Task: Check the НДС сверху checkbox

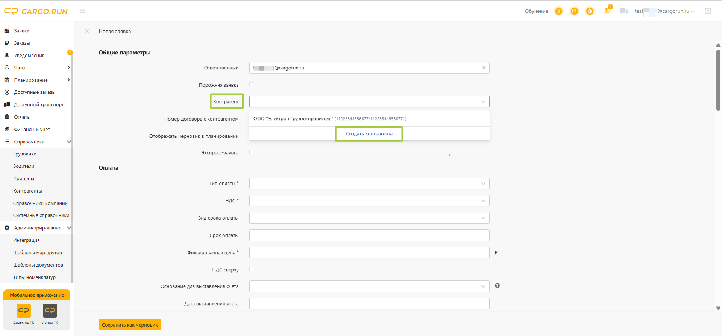Action: pyautogui.click(x=252, y=269)
